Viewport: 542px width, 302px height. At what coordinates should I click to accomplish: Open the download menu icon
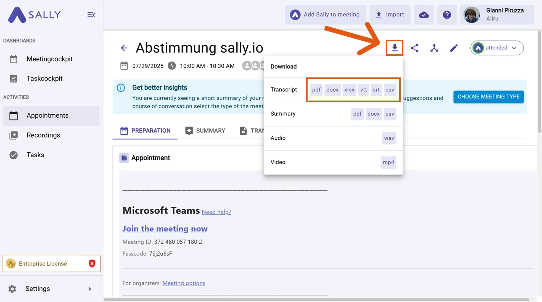(395, 48)
